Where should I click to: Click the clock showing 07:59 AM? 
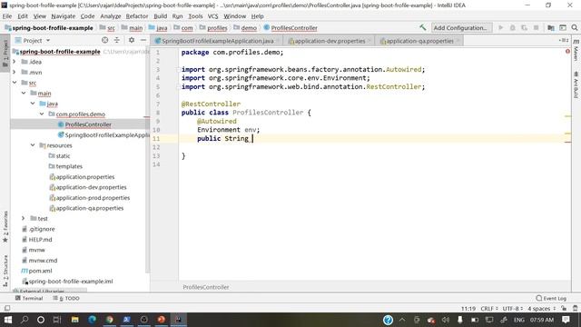pyautogui.click(x=541, y=320)
